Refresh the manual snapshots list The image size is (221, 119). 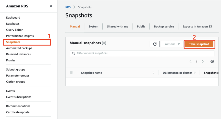click(155, 44)
